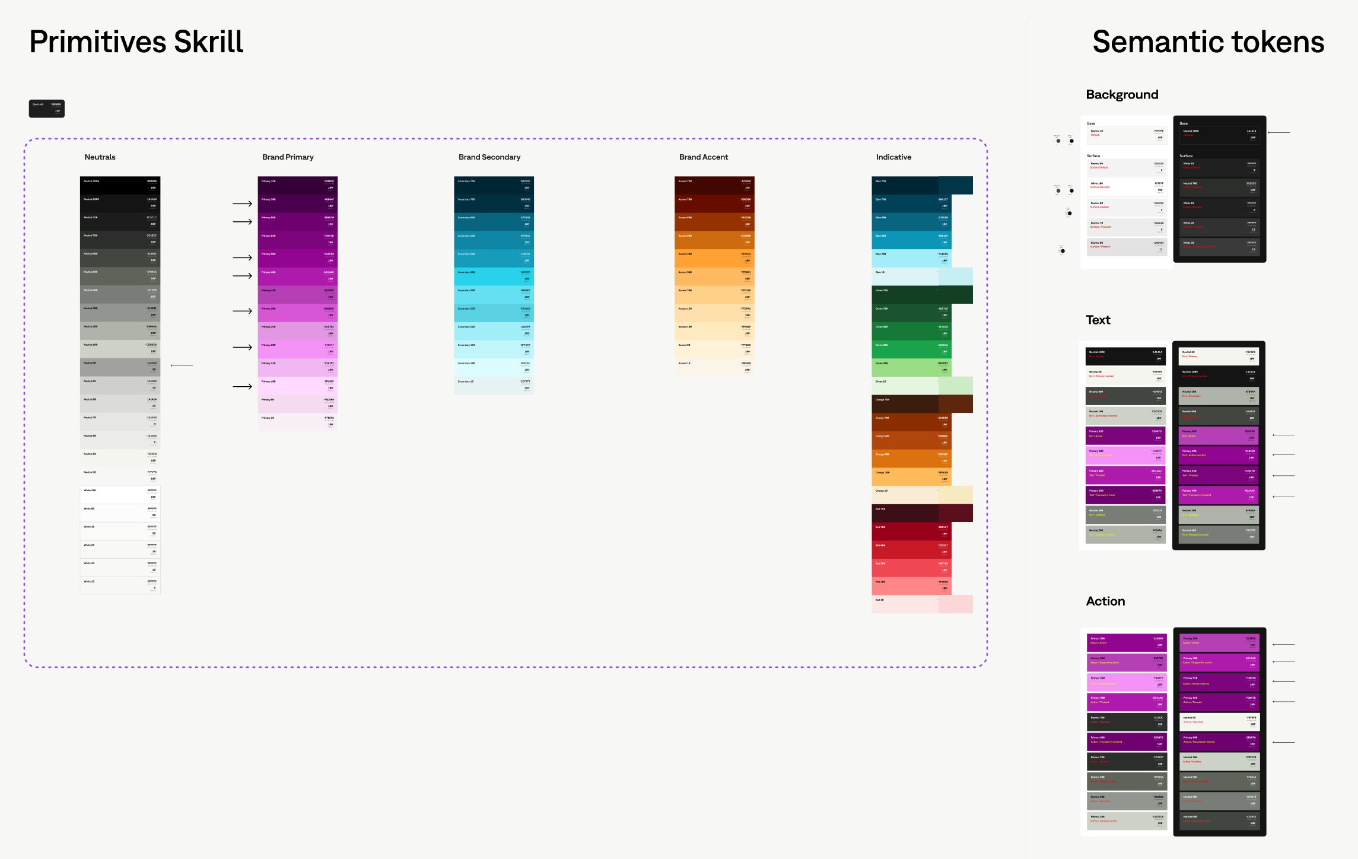The width and height of the screenshot is (1358, 859).
Task: Click the Orange 500 indicative swatch
Action: coord(911,458)
